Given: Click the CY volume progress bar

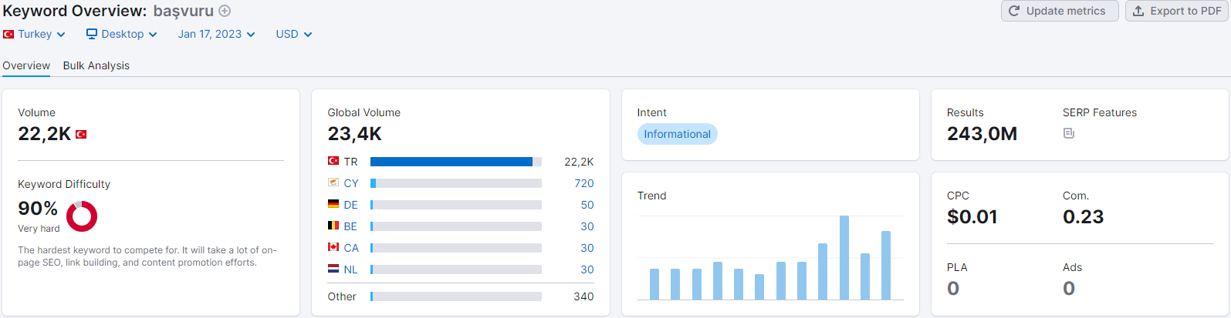Looking at the screenshot, I should pos(456,183).
